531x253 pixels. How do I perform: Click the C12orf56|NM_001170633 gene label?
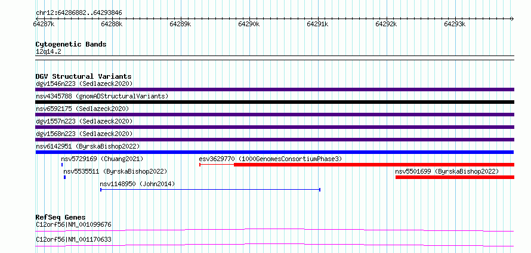click(x=73, y=240)
